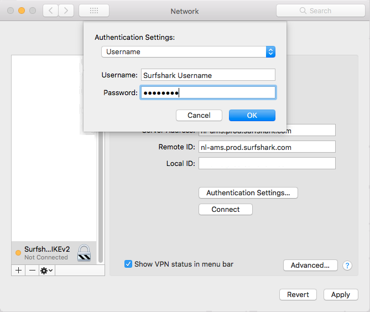Click the sidebar vertical scrollbar
This screenshot has width=370, height=312.
click(x=101, y=197)
